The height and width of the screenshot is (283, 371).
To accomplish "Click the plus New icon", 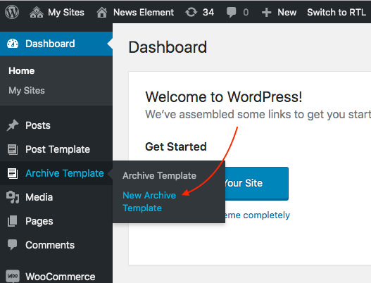I will pyautogui.click(x=266, y=12).
